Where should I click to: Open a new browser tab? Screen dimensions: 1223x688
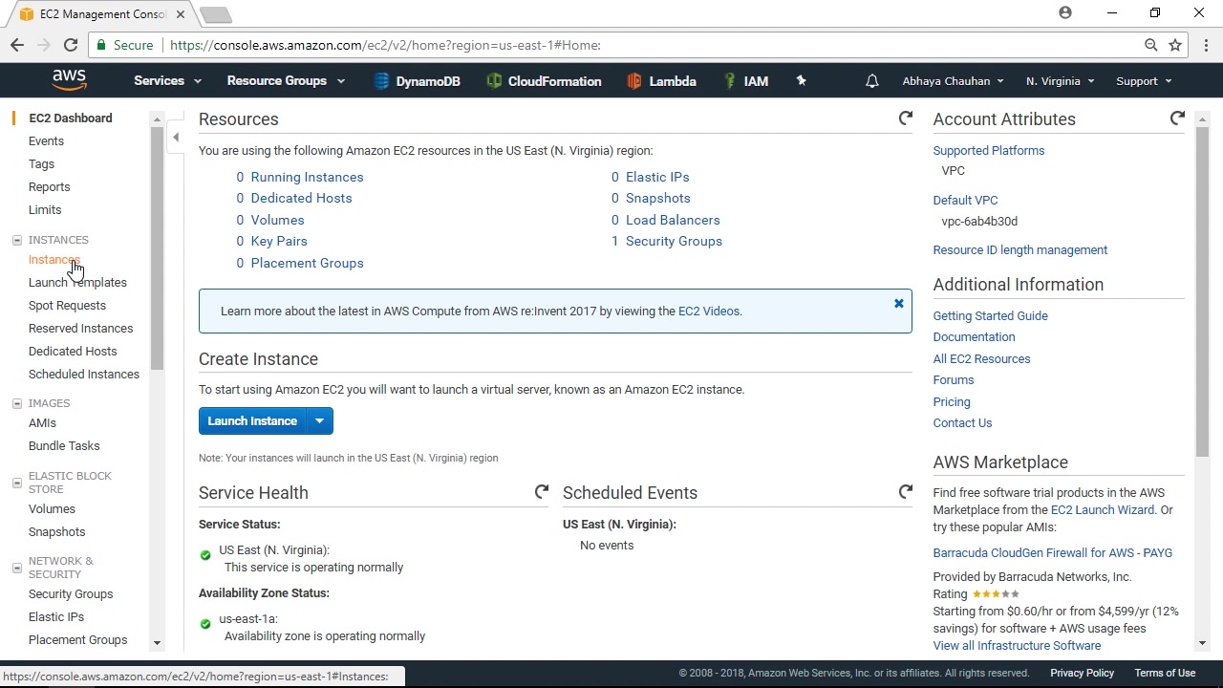(x=216, y=14)
